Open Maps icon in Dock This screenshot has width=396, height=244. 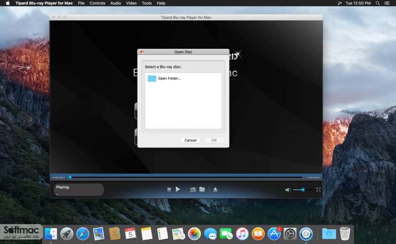179,234
